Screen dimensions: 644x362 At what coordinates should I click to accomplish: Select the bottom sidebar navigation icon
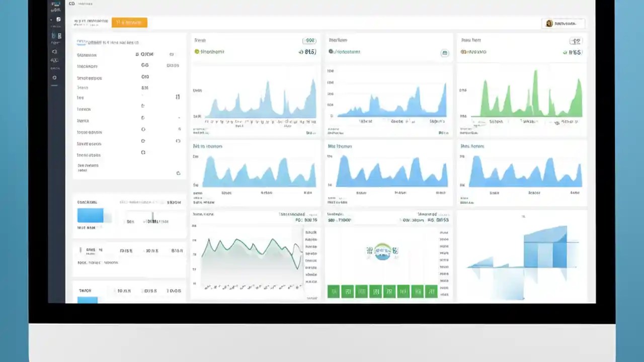54,86
